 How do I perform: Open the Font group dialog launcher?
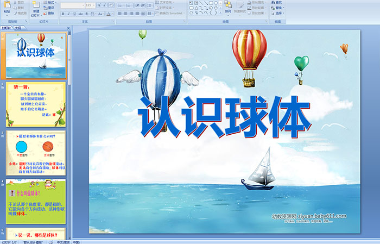click(113, 22)
